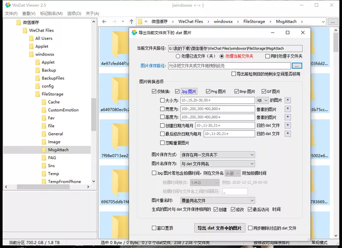Browse for image save path

297,66
